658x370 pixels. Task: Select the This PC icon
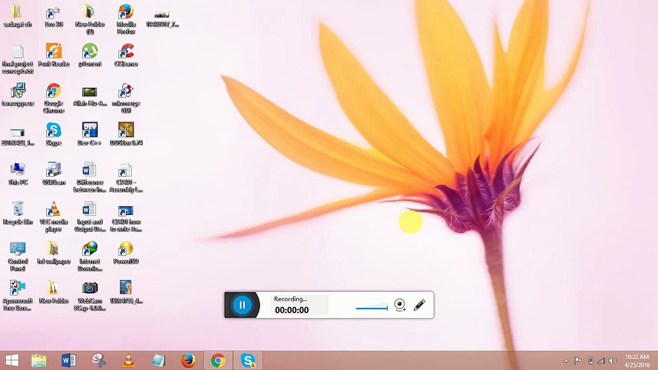(17, 174)
